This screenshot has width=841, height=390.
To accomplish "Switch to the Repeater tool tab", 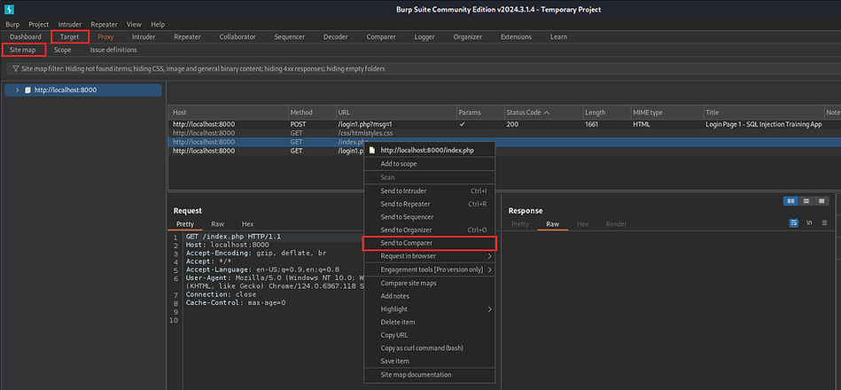I will click(187, 37).
